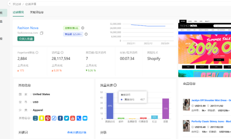Switch to the 店铺概况 tab
The height and width of the screenshot is (139, 231).
pos(18,12)
